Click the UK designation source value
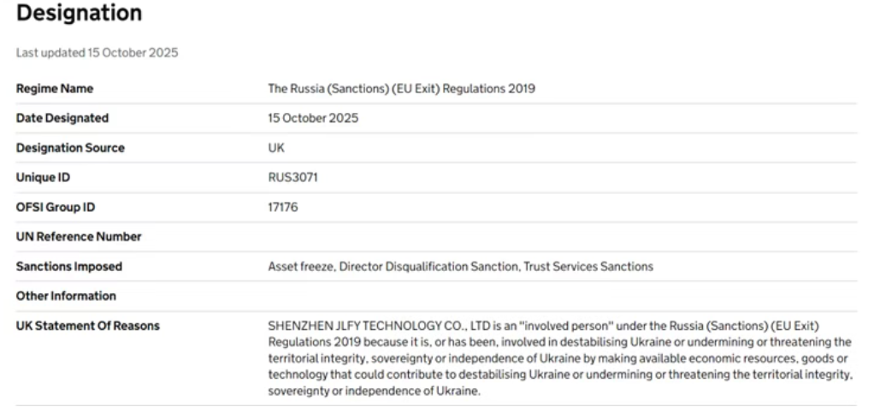 275,148
